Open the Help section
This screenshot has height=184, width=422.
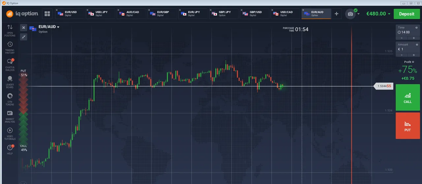[x=10, y=150]
